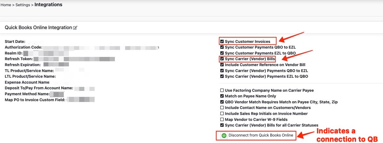Click the Refresh Token label

pos(19,59)
